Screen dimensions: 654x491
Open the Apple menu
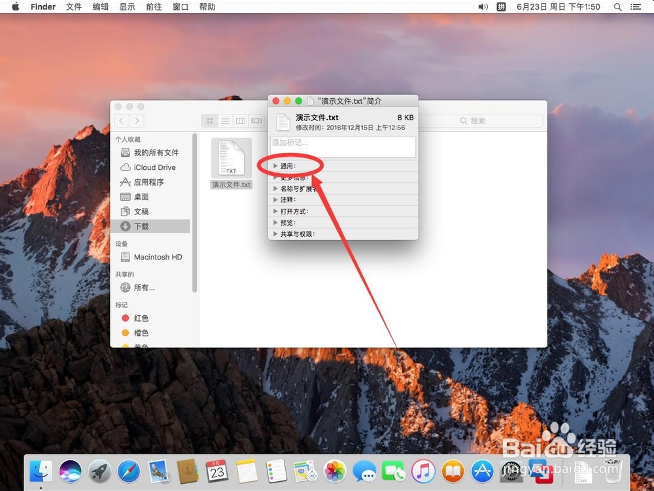click(x=16, y=7)
